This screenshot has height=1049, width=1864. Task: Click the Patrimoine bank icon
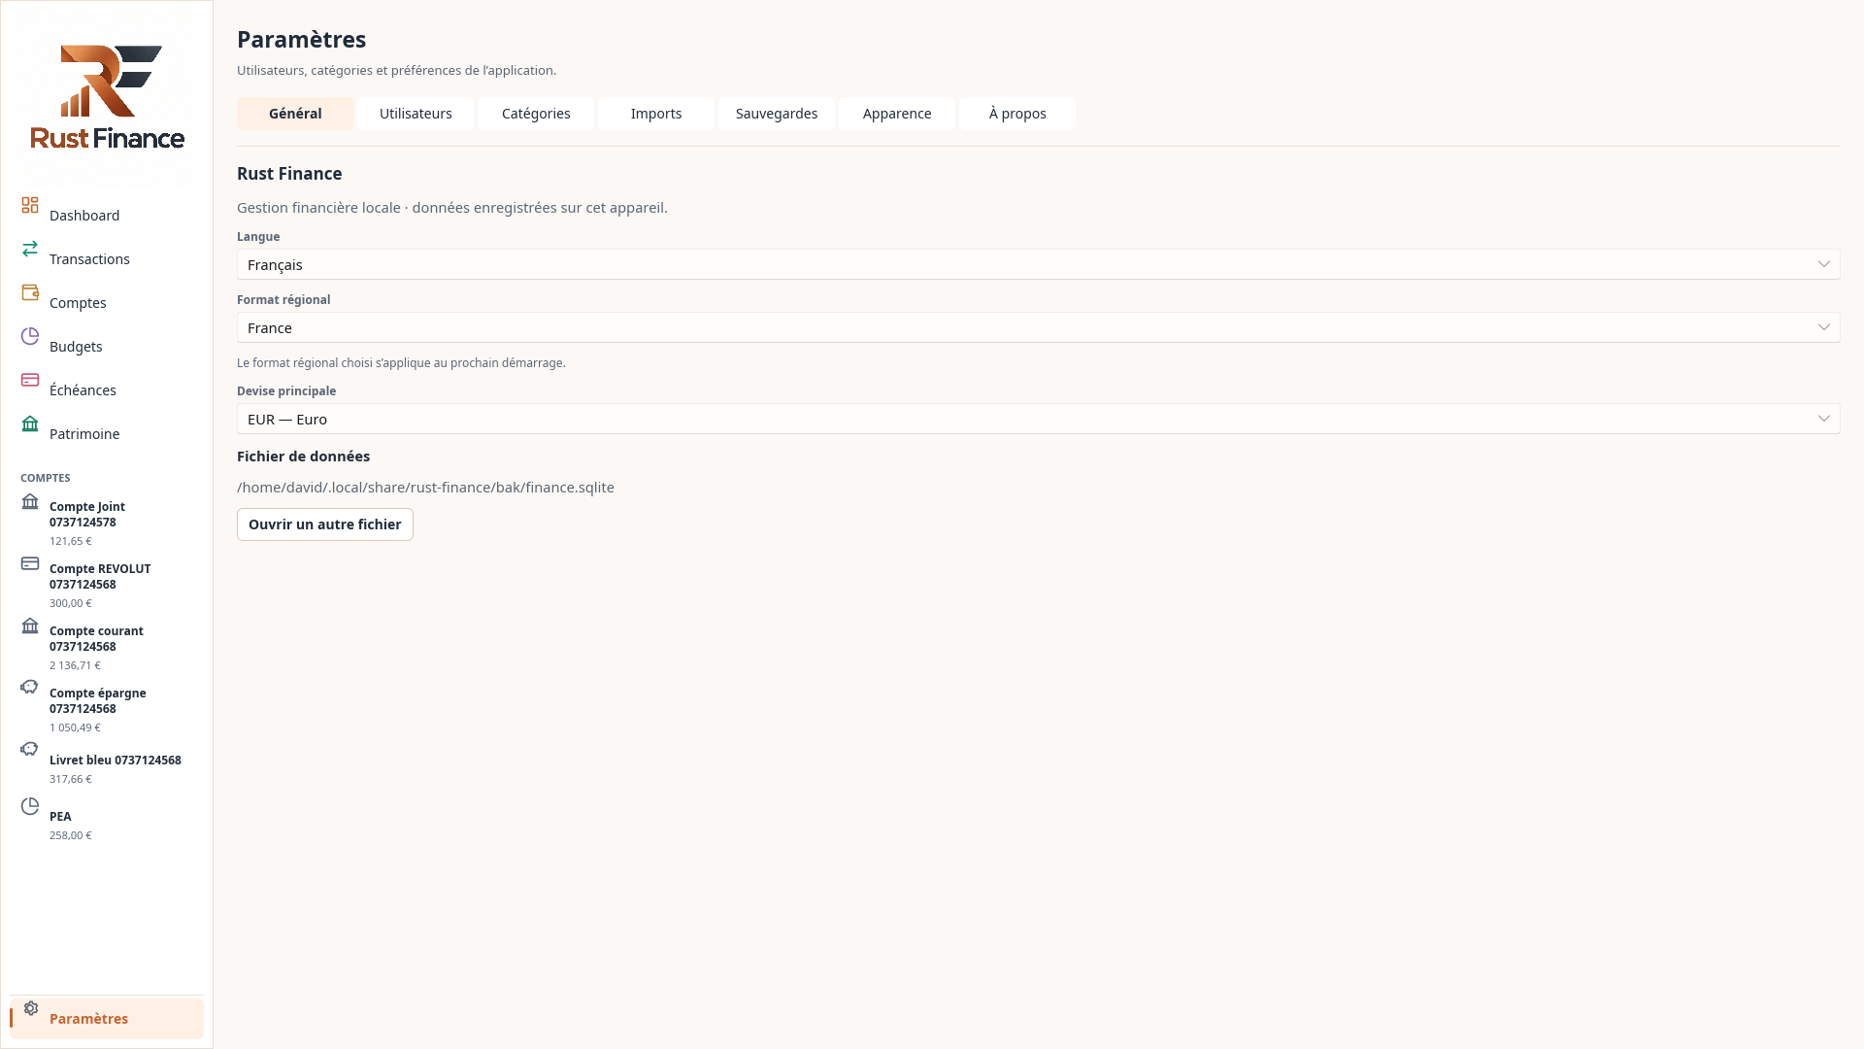point(30,423)
